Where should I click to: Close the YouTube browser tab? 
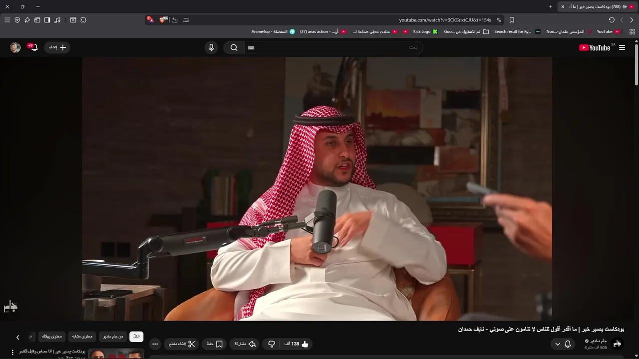563,6
